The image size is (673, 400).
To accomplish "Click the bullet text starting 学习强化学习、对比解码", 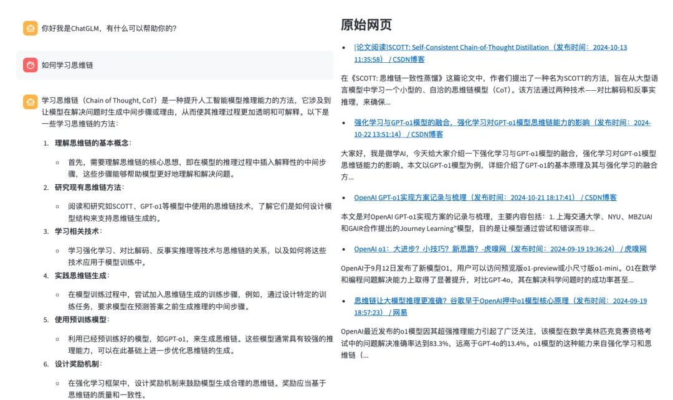I will [198, 256].
